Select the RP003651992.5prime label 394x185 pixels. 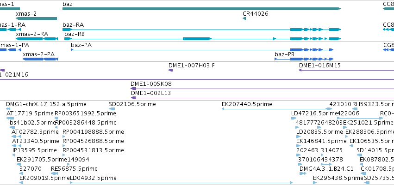(x=86, y=113)
